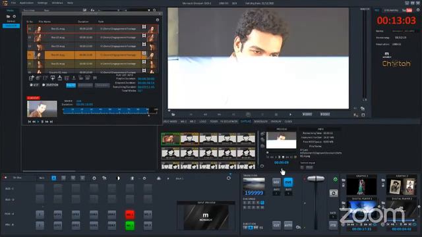422x237 pixels.
Task: Select the second capture thumbnail with yellow border
Action: point(189,139)
